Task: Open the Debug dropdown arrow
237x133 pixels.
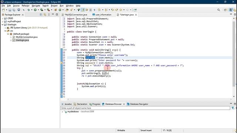Action: [32, 10]
